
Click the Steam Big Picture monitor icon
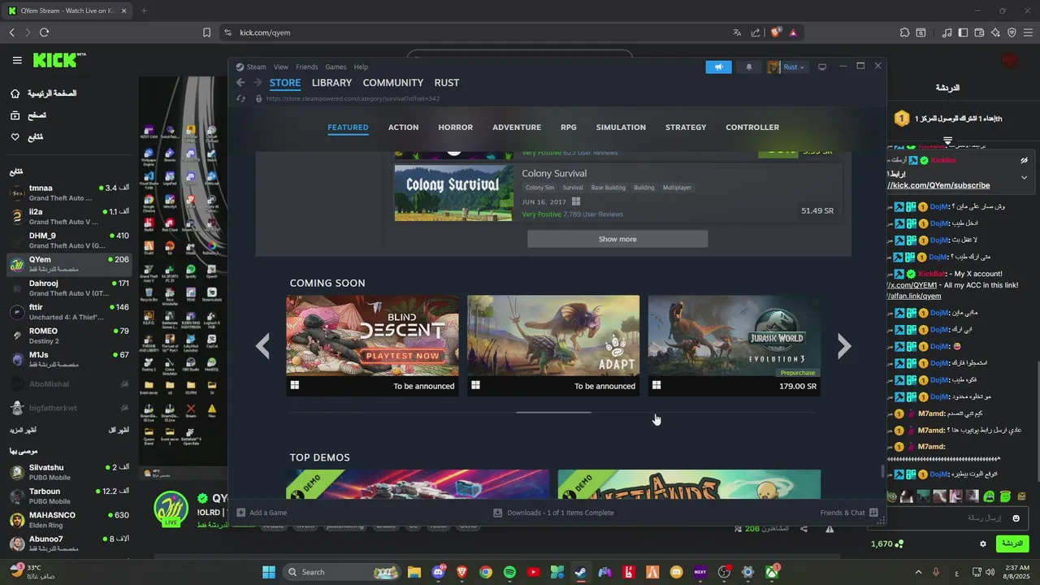tap(822, 67)
